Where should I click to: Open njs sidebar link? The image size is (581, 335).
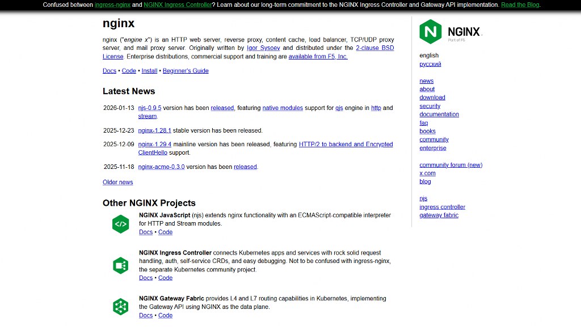coord(423,198)
